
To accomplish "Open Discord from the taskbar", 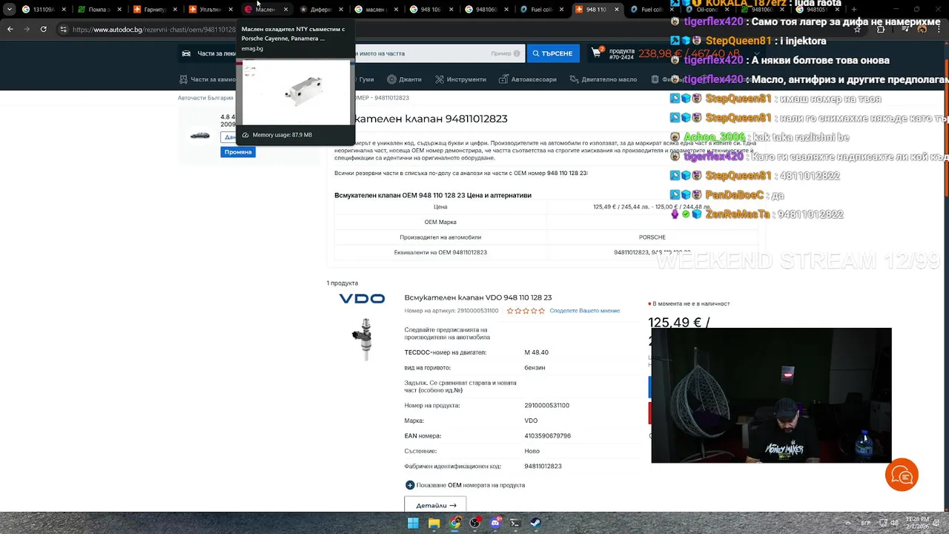I will pos(495,523).
